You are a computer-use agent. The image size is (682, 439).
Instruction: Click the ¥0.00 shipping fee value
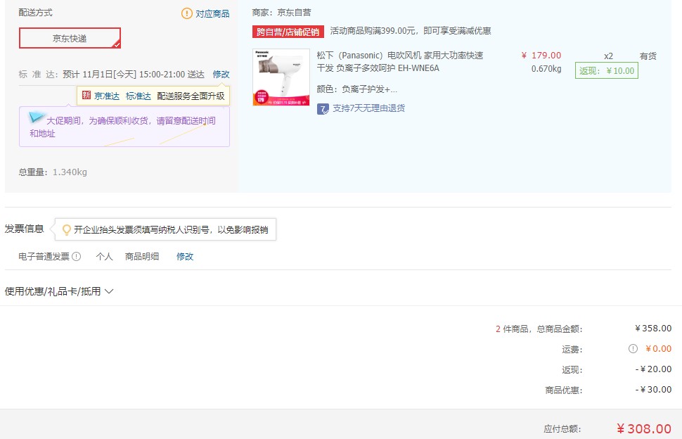click(x=659, y=348)
